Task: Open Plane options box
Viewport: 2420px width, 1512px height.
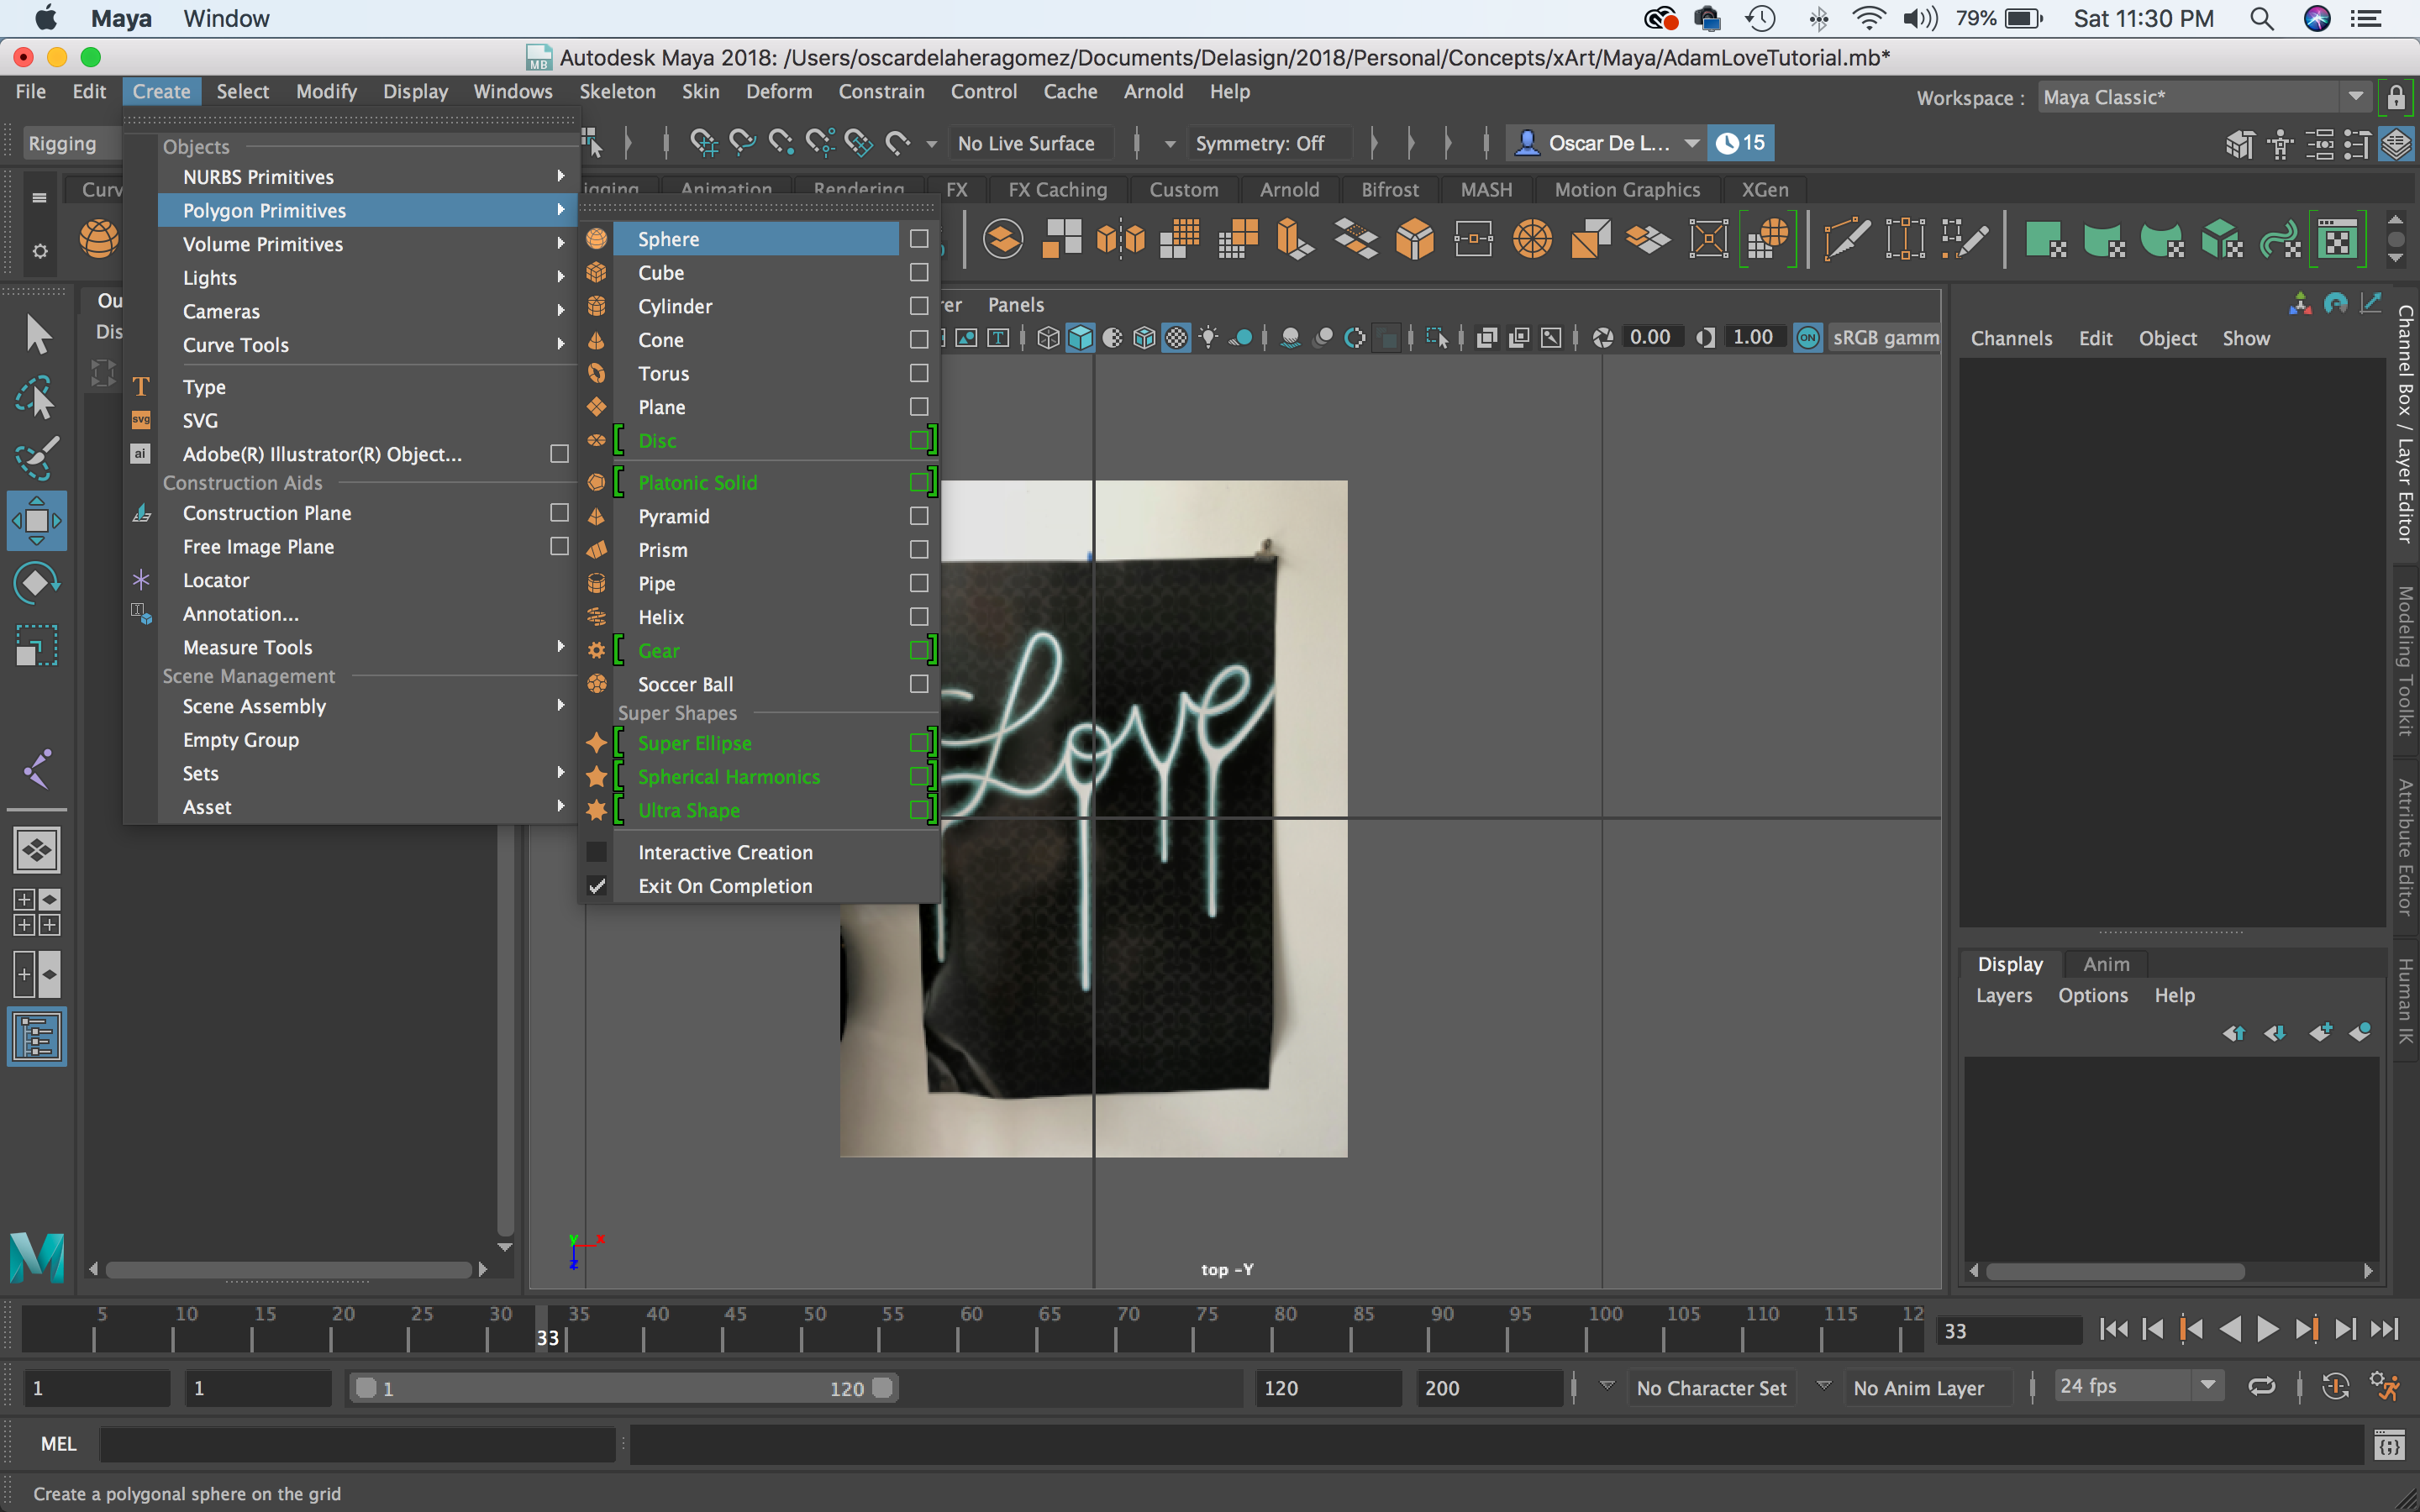Action: [x=919, y=407]
